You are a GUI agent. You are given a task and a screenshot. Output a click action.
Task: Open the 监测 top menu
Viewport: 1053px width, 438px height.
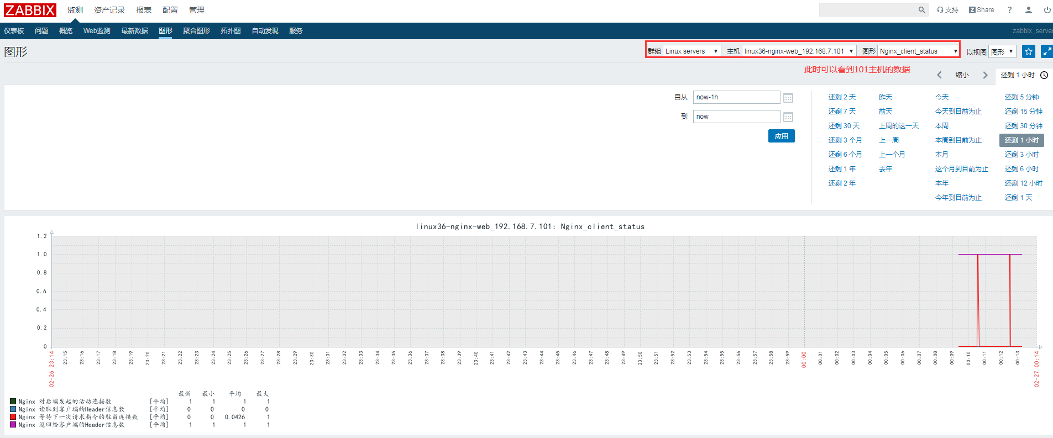(x=75, y=10)
